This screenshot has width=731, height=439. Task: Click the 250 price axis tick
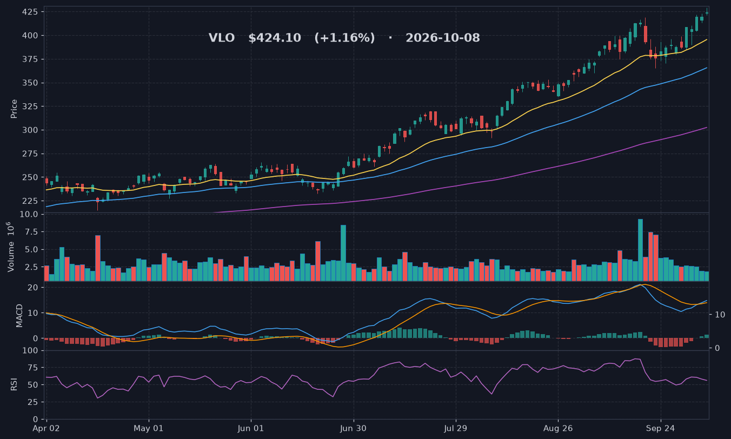click(x=30, y=177)
